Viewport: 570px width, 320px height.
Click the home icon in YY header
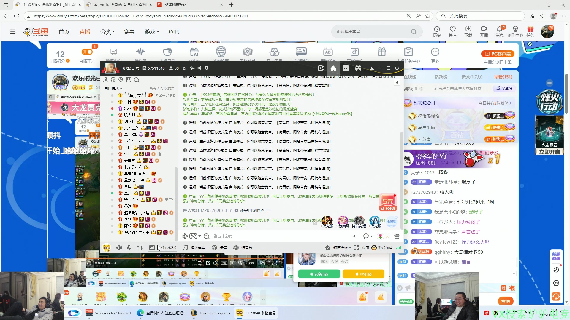pyautogui.click(x=333, y=68)
